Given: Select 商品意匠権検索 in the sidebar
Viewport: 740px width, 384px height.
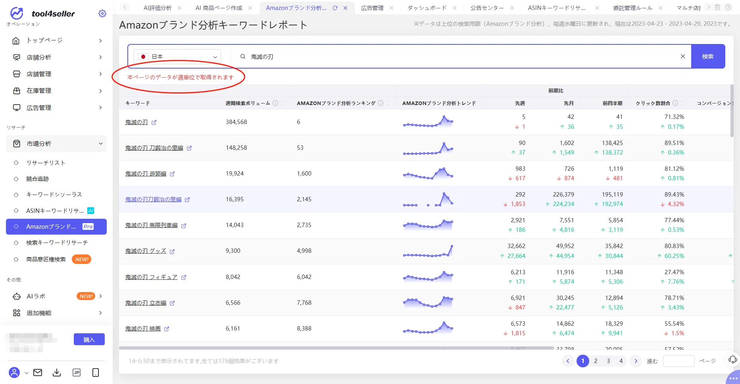Looking at the screenshot, I should [46, 260].
